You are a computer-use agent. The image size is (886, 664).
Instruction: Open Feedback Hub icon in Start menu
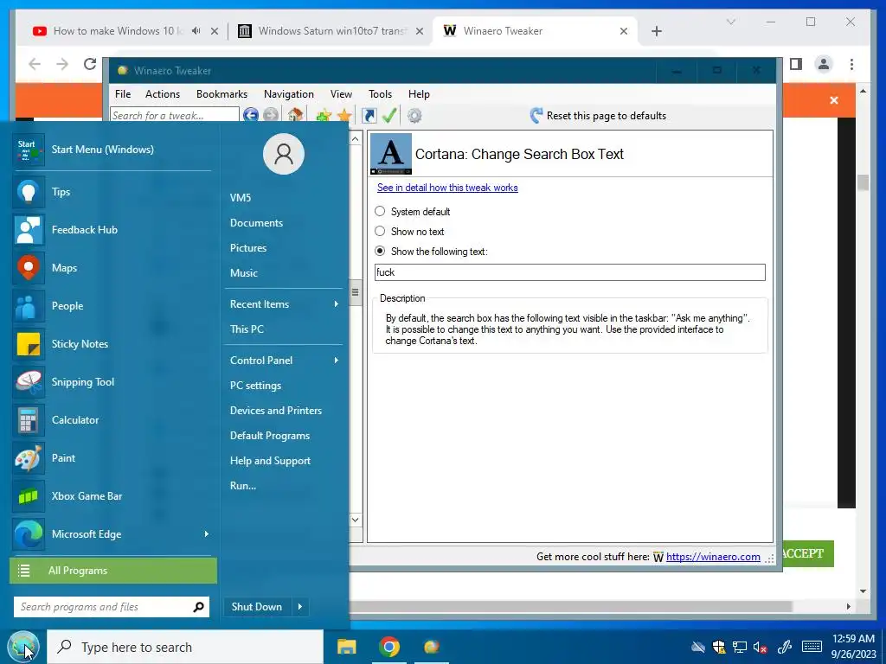click(x=29, y=230)
